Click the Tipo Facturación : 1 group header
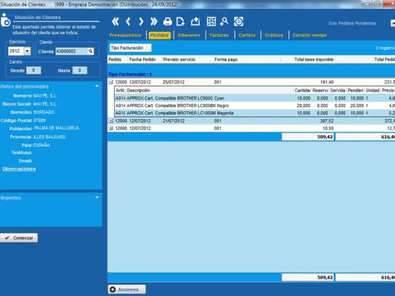Viewport: 395px width, 296px height. [130, 74]
